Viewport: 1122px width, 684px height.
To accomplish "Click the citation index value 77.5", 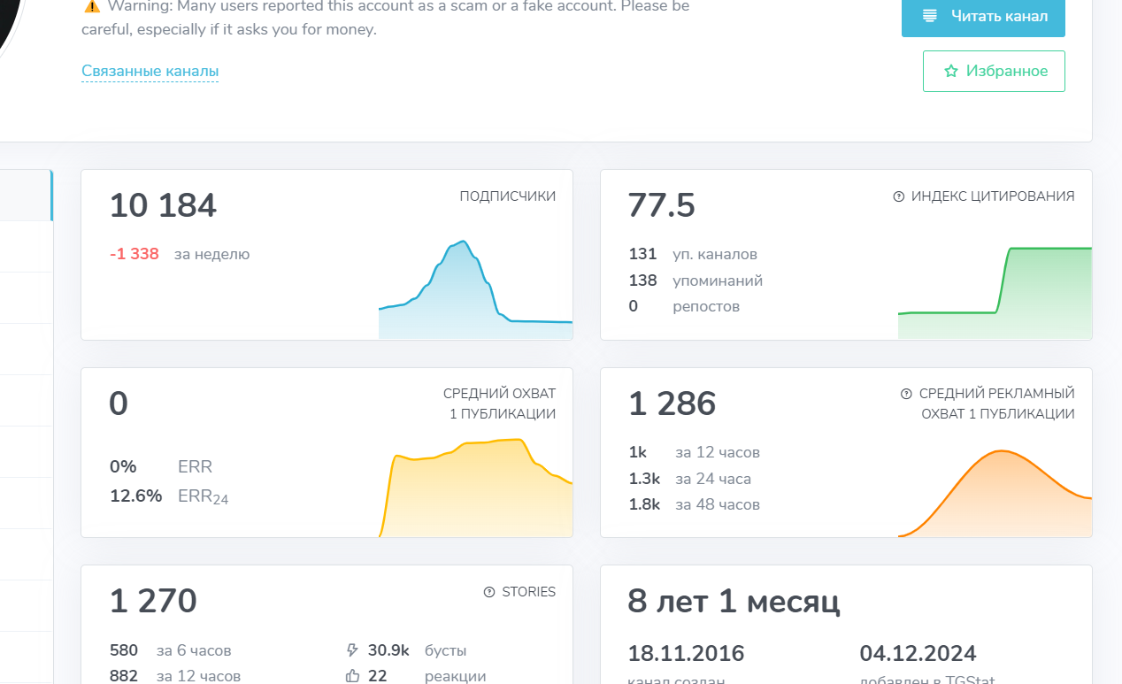I will point(662,205).
